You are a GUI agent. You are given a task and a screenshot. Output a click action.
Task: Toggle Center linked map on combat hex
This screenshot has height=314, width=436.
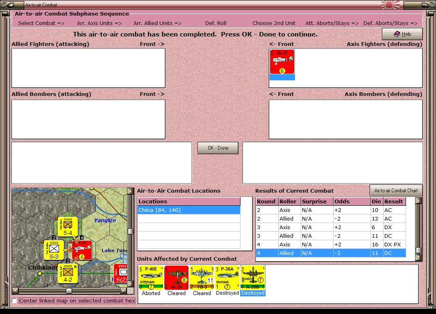[14, 300]
